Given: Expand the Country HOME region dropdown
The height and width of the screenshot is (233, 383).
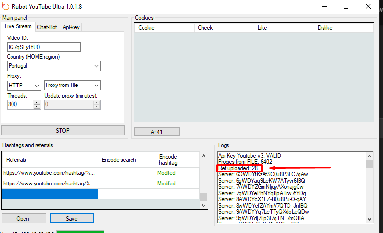Looking at the screenshot, I should click(x=96, y=66).
